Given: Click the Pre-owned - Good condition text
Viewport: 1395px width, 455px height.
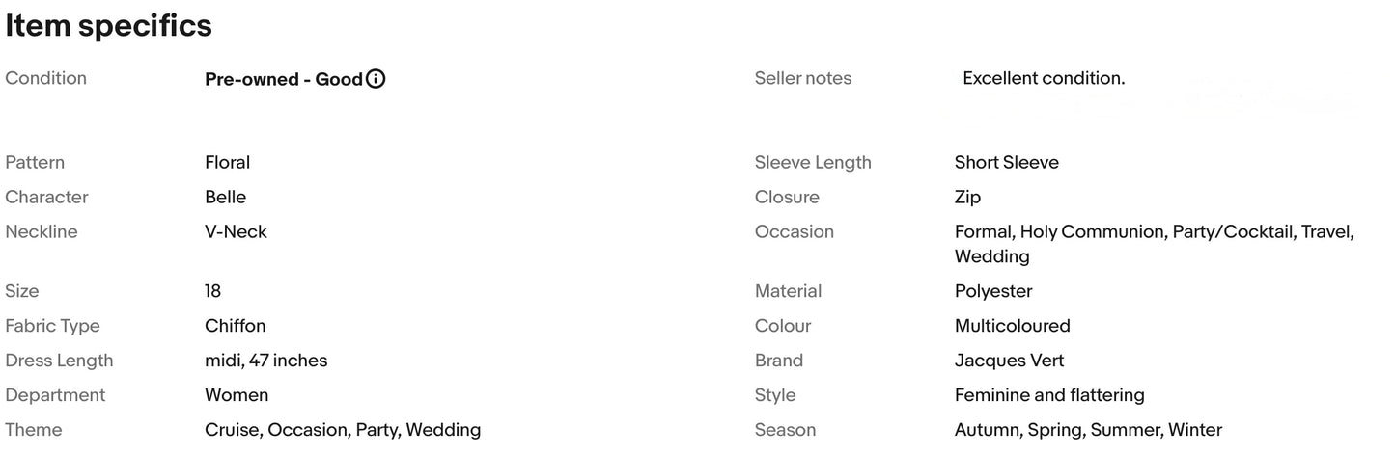Looking at the screenshot, I should tap(284, 79).
